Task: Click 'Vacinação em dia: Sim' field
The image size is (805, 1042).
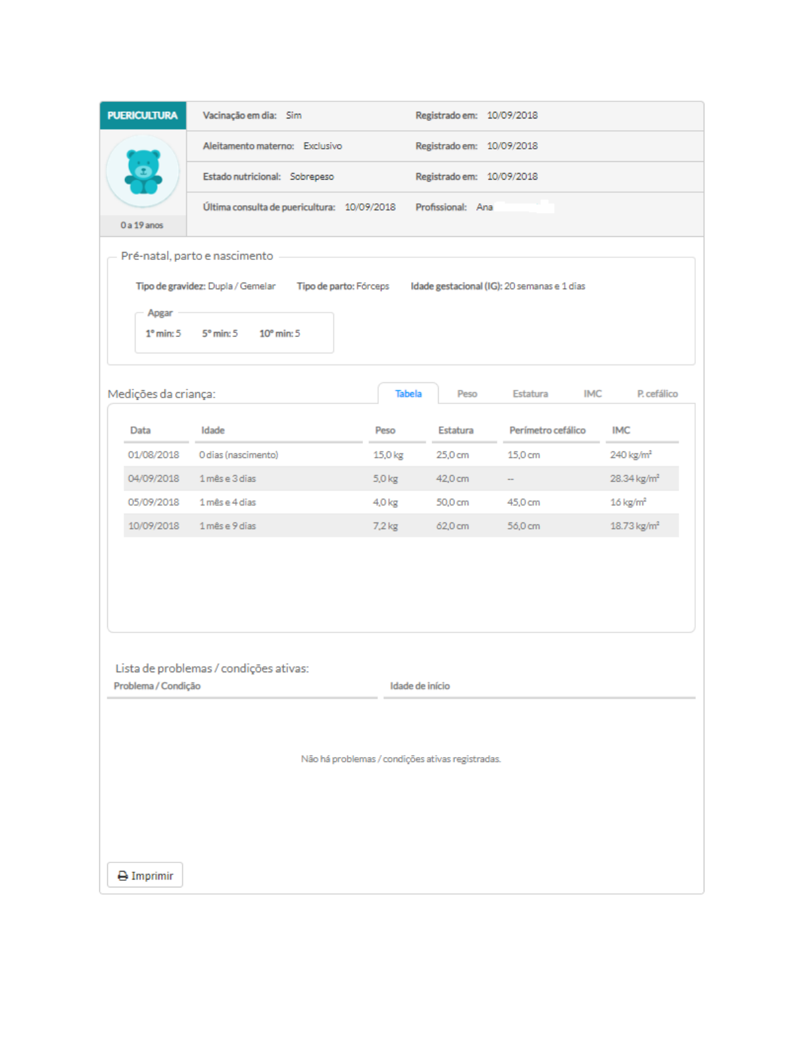Action: point(252,115)
